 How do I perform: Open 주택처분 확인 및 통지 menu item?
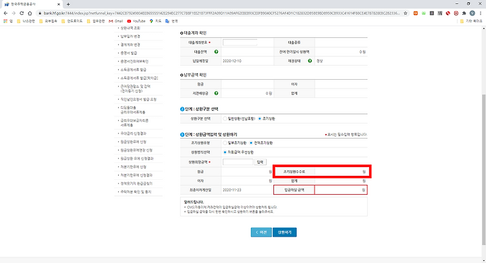click(136, 192)
